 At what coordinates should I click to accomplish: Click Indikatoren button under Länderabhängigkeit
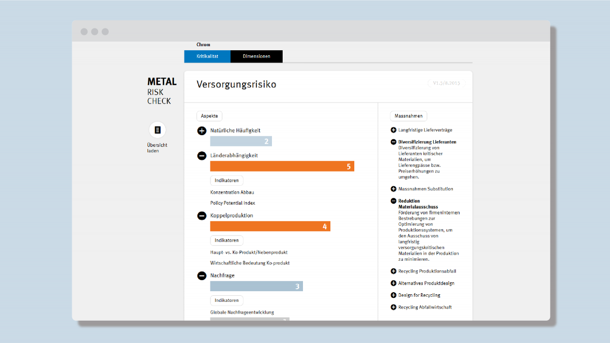[227, 180]
